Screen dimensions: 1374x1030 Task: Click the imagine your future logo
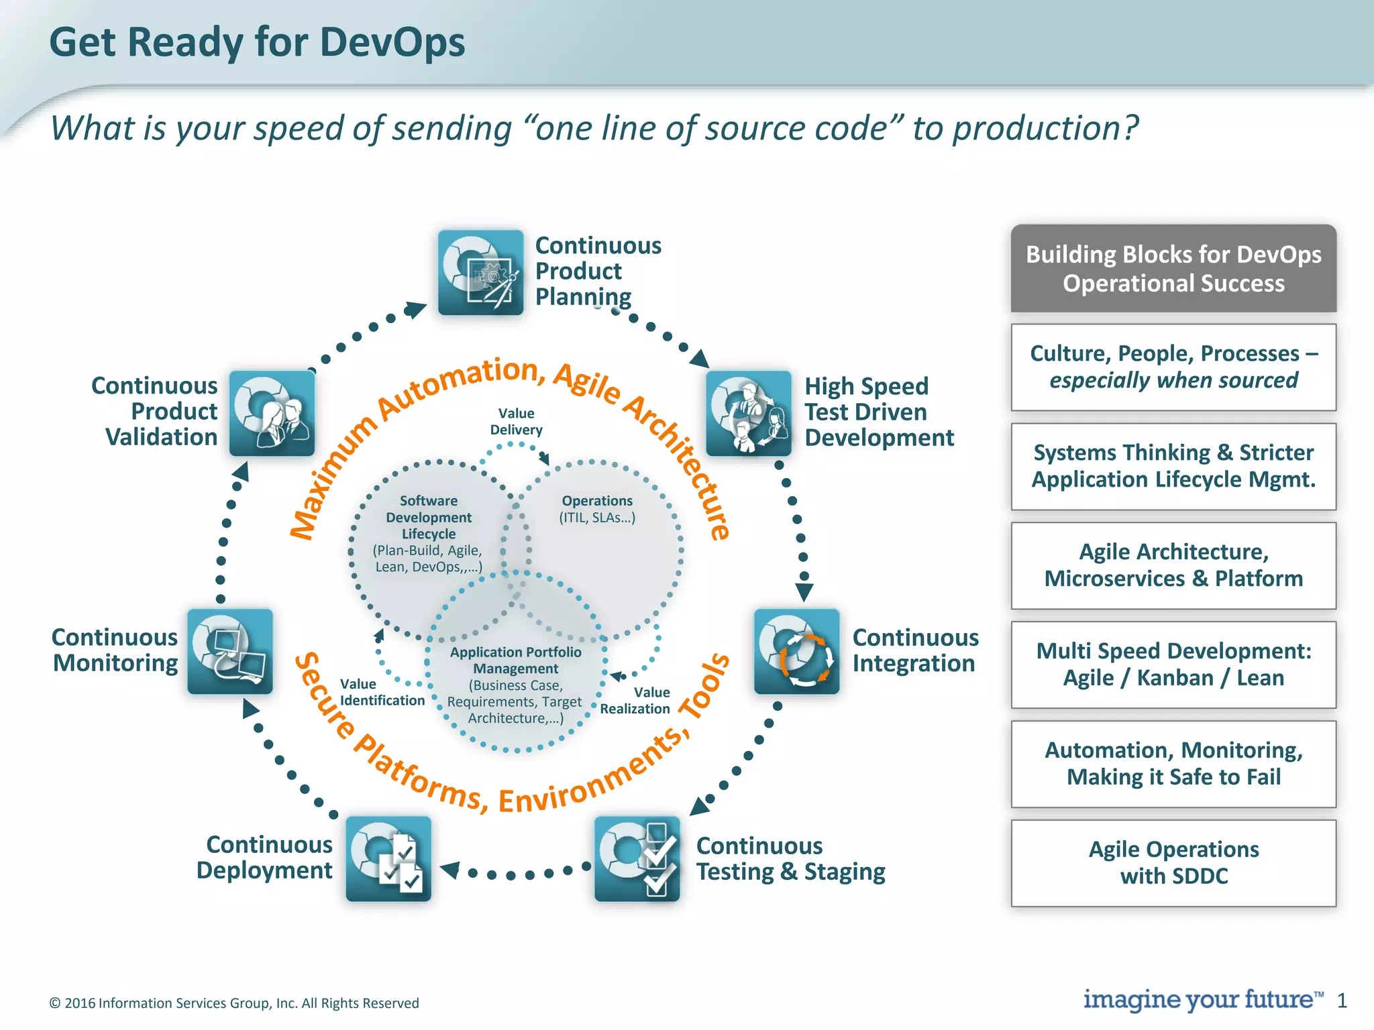tap(1203, 1000)
